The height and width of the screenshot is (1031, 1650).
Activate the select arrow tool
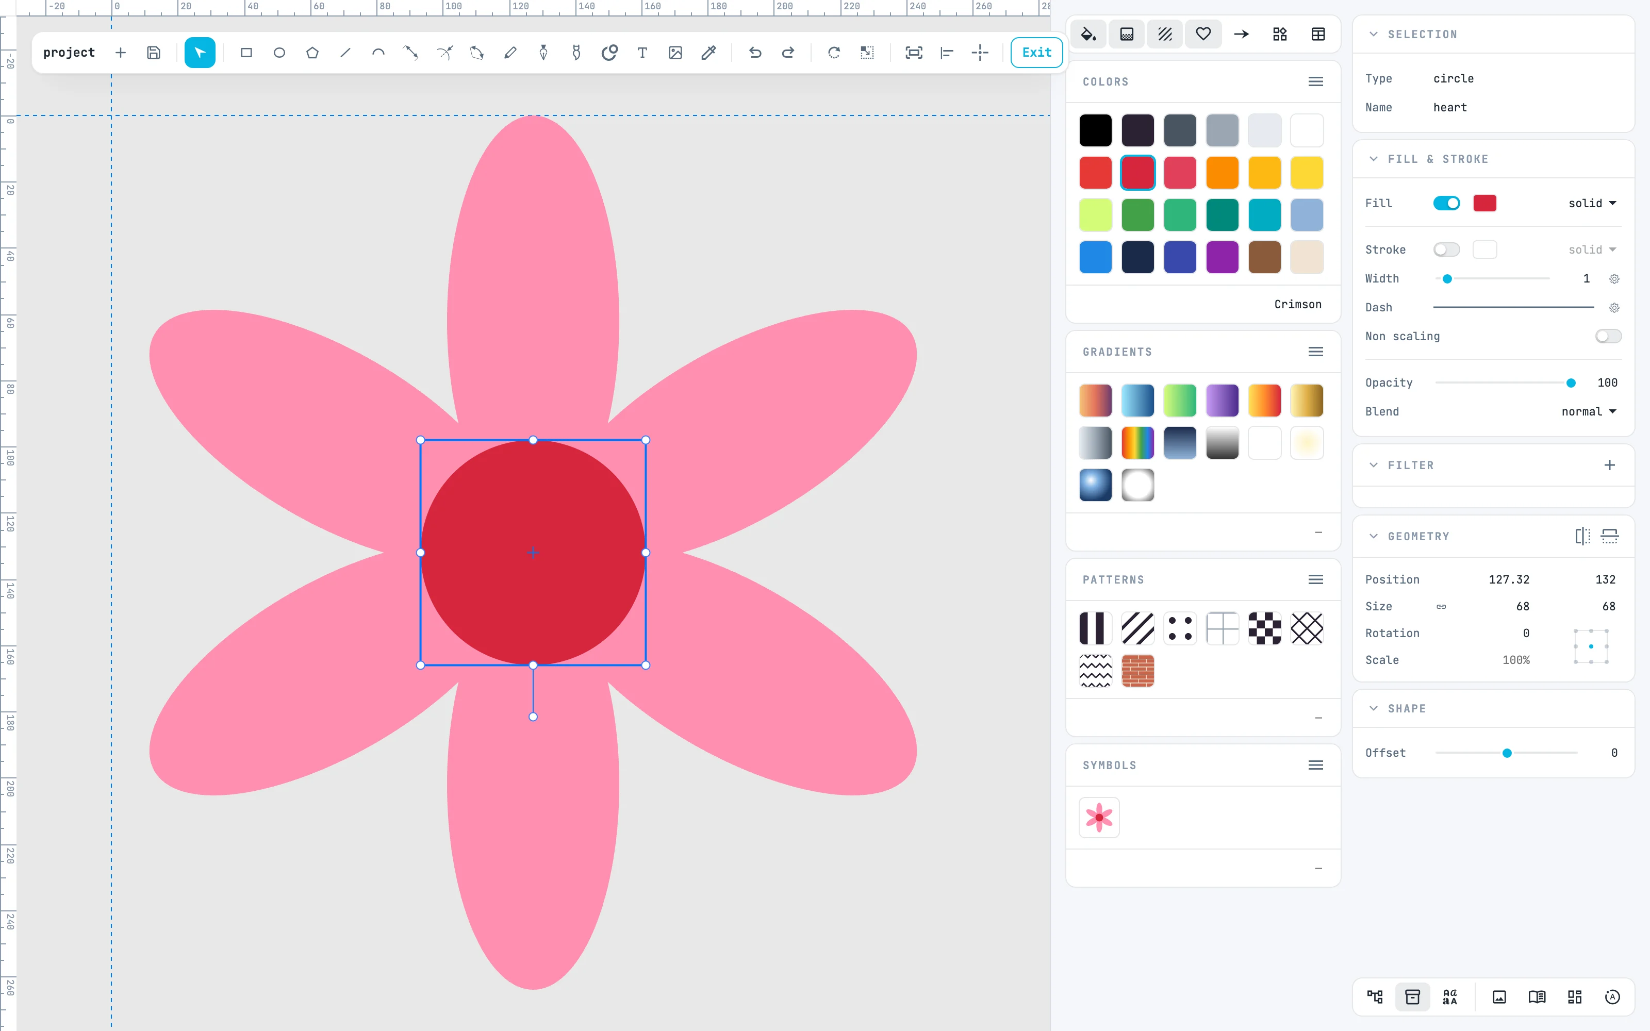point(200,53)
